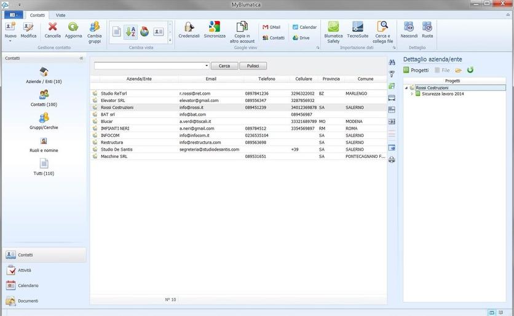Click the Aggiorna refresh icon

pyautogui.click(x=73, y=28)
